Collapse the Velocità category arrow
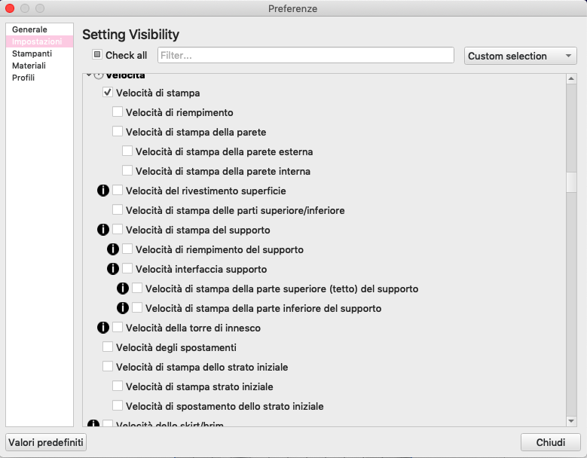Screen dimensions: 587x458 click(x=89, y=75)
